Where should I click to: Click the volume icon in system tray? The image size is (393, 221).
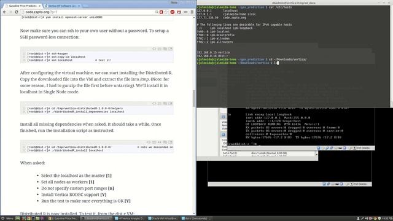367,219
